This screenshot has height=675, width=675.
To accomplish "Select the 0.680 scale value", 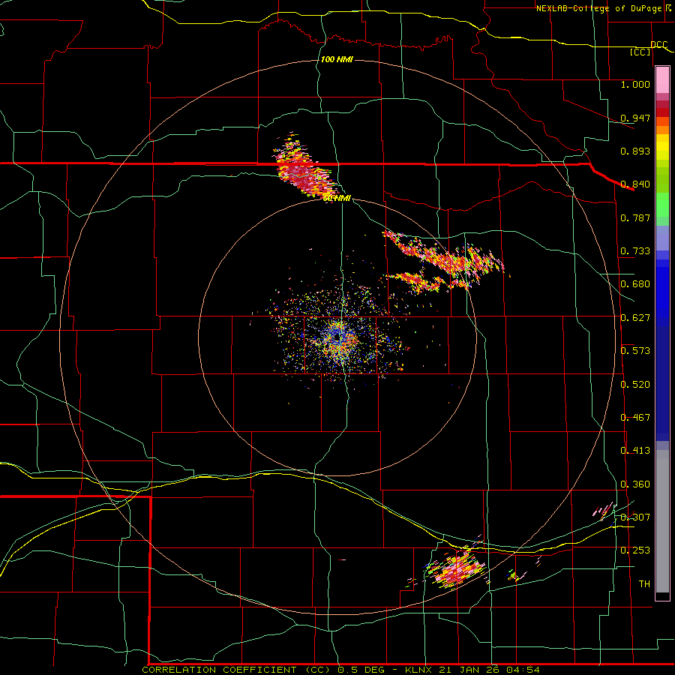I will [635, 284].
